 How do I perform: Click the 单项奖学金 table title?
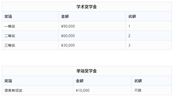point(87,71)
